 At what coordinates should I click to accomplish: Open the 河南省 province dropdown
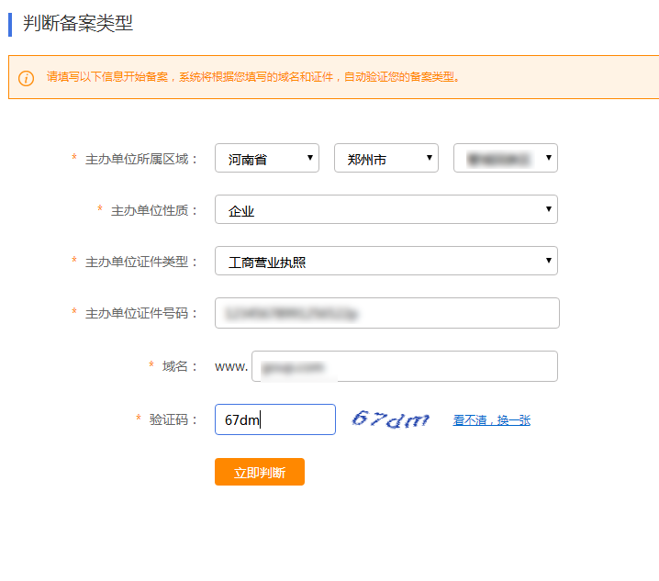pos(266,159)
